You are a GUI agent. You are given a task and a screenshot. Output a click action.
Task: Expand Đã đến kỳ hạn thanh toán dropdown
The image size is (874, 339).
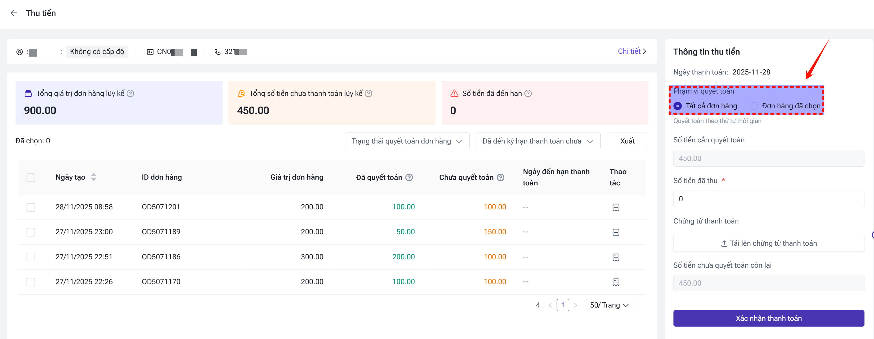(x=538, y=141)
